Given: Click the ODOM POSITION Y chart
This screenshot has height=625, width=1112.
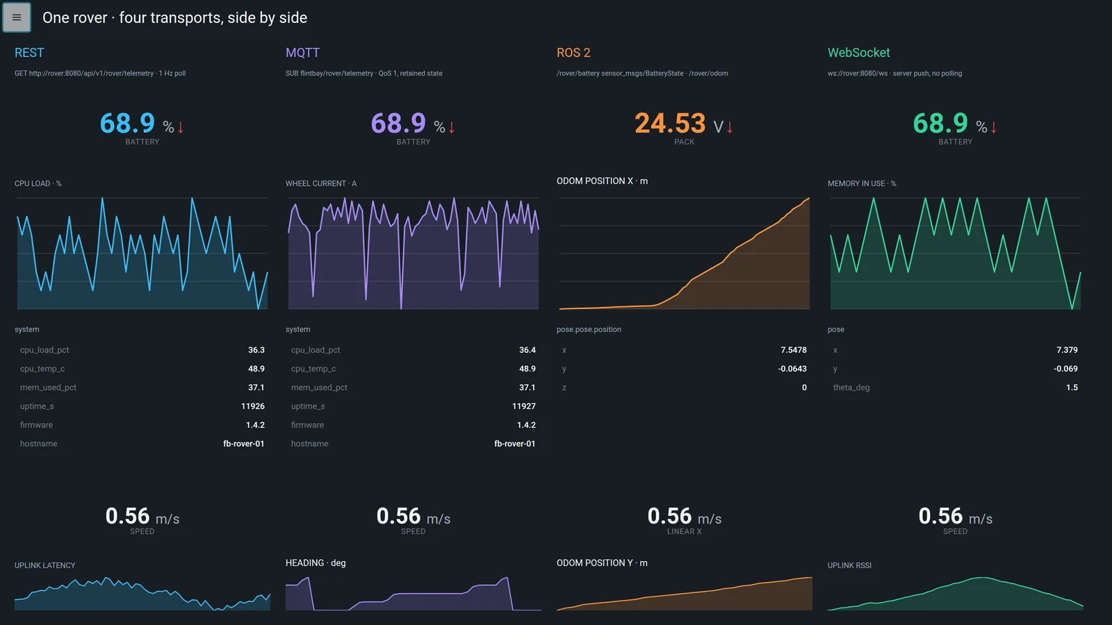Looking at the screenshot, I should tap(685, 593).
